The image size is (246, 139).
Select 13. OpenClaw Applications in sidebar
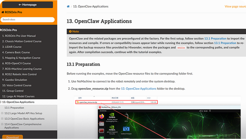[x=18, y=102]
